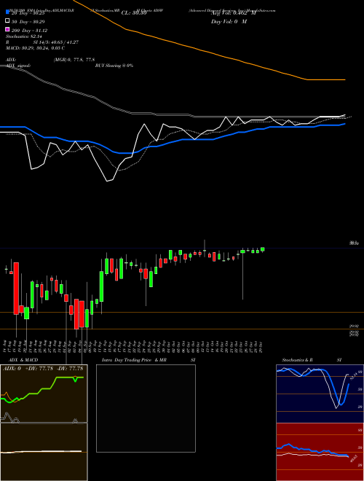Click the 'ADX signal:' label
The image size is (364, 481).
[x=18, y=66]
